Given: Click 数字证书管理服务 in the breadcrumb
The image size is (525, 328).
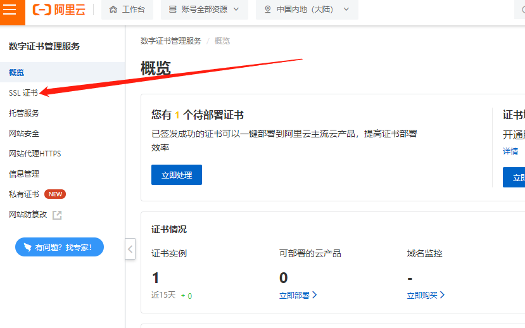Looking at the screenshot, I should point(171,41).
